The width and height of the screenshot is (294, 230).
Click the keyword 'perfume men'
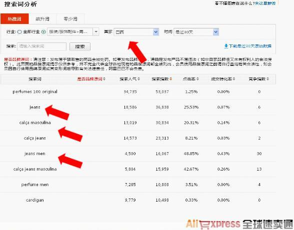tap(35, 185)
